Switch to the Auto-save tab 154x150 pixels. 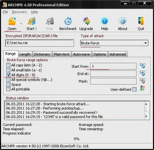[81, 54]
